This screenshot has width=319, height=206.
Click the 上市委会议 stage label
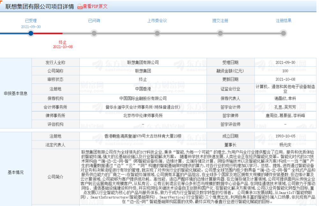[157, 20]
